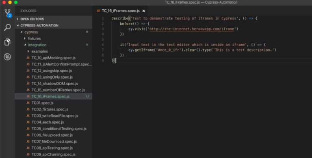Screen dimensions: 312x158
Task: Open the Search view icon
Action: [x=7, y=28]
